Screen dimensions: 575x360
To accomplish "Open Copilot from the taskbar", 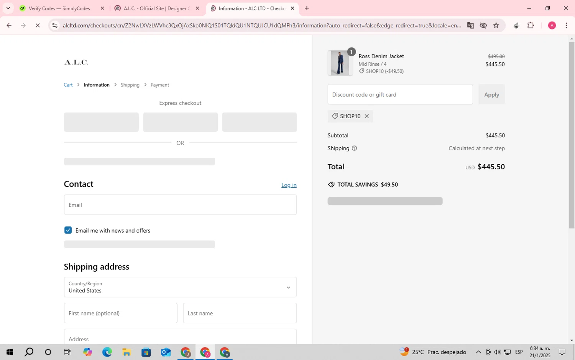I will pos(87,352).
